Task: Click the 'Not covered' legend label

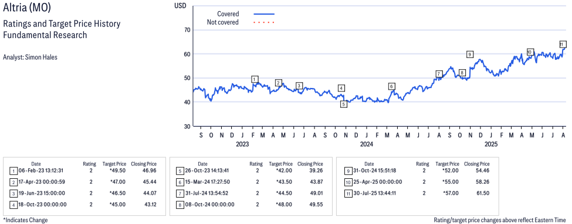Action: point(222,22)
